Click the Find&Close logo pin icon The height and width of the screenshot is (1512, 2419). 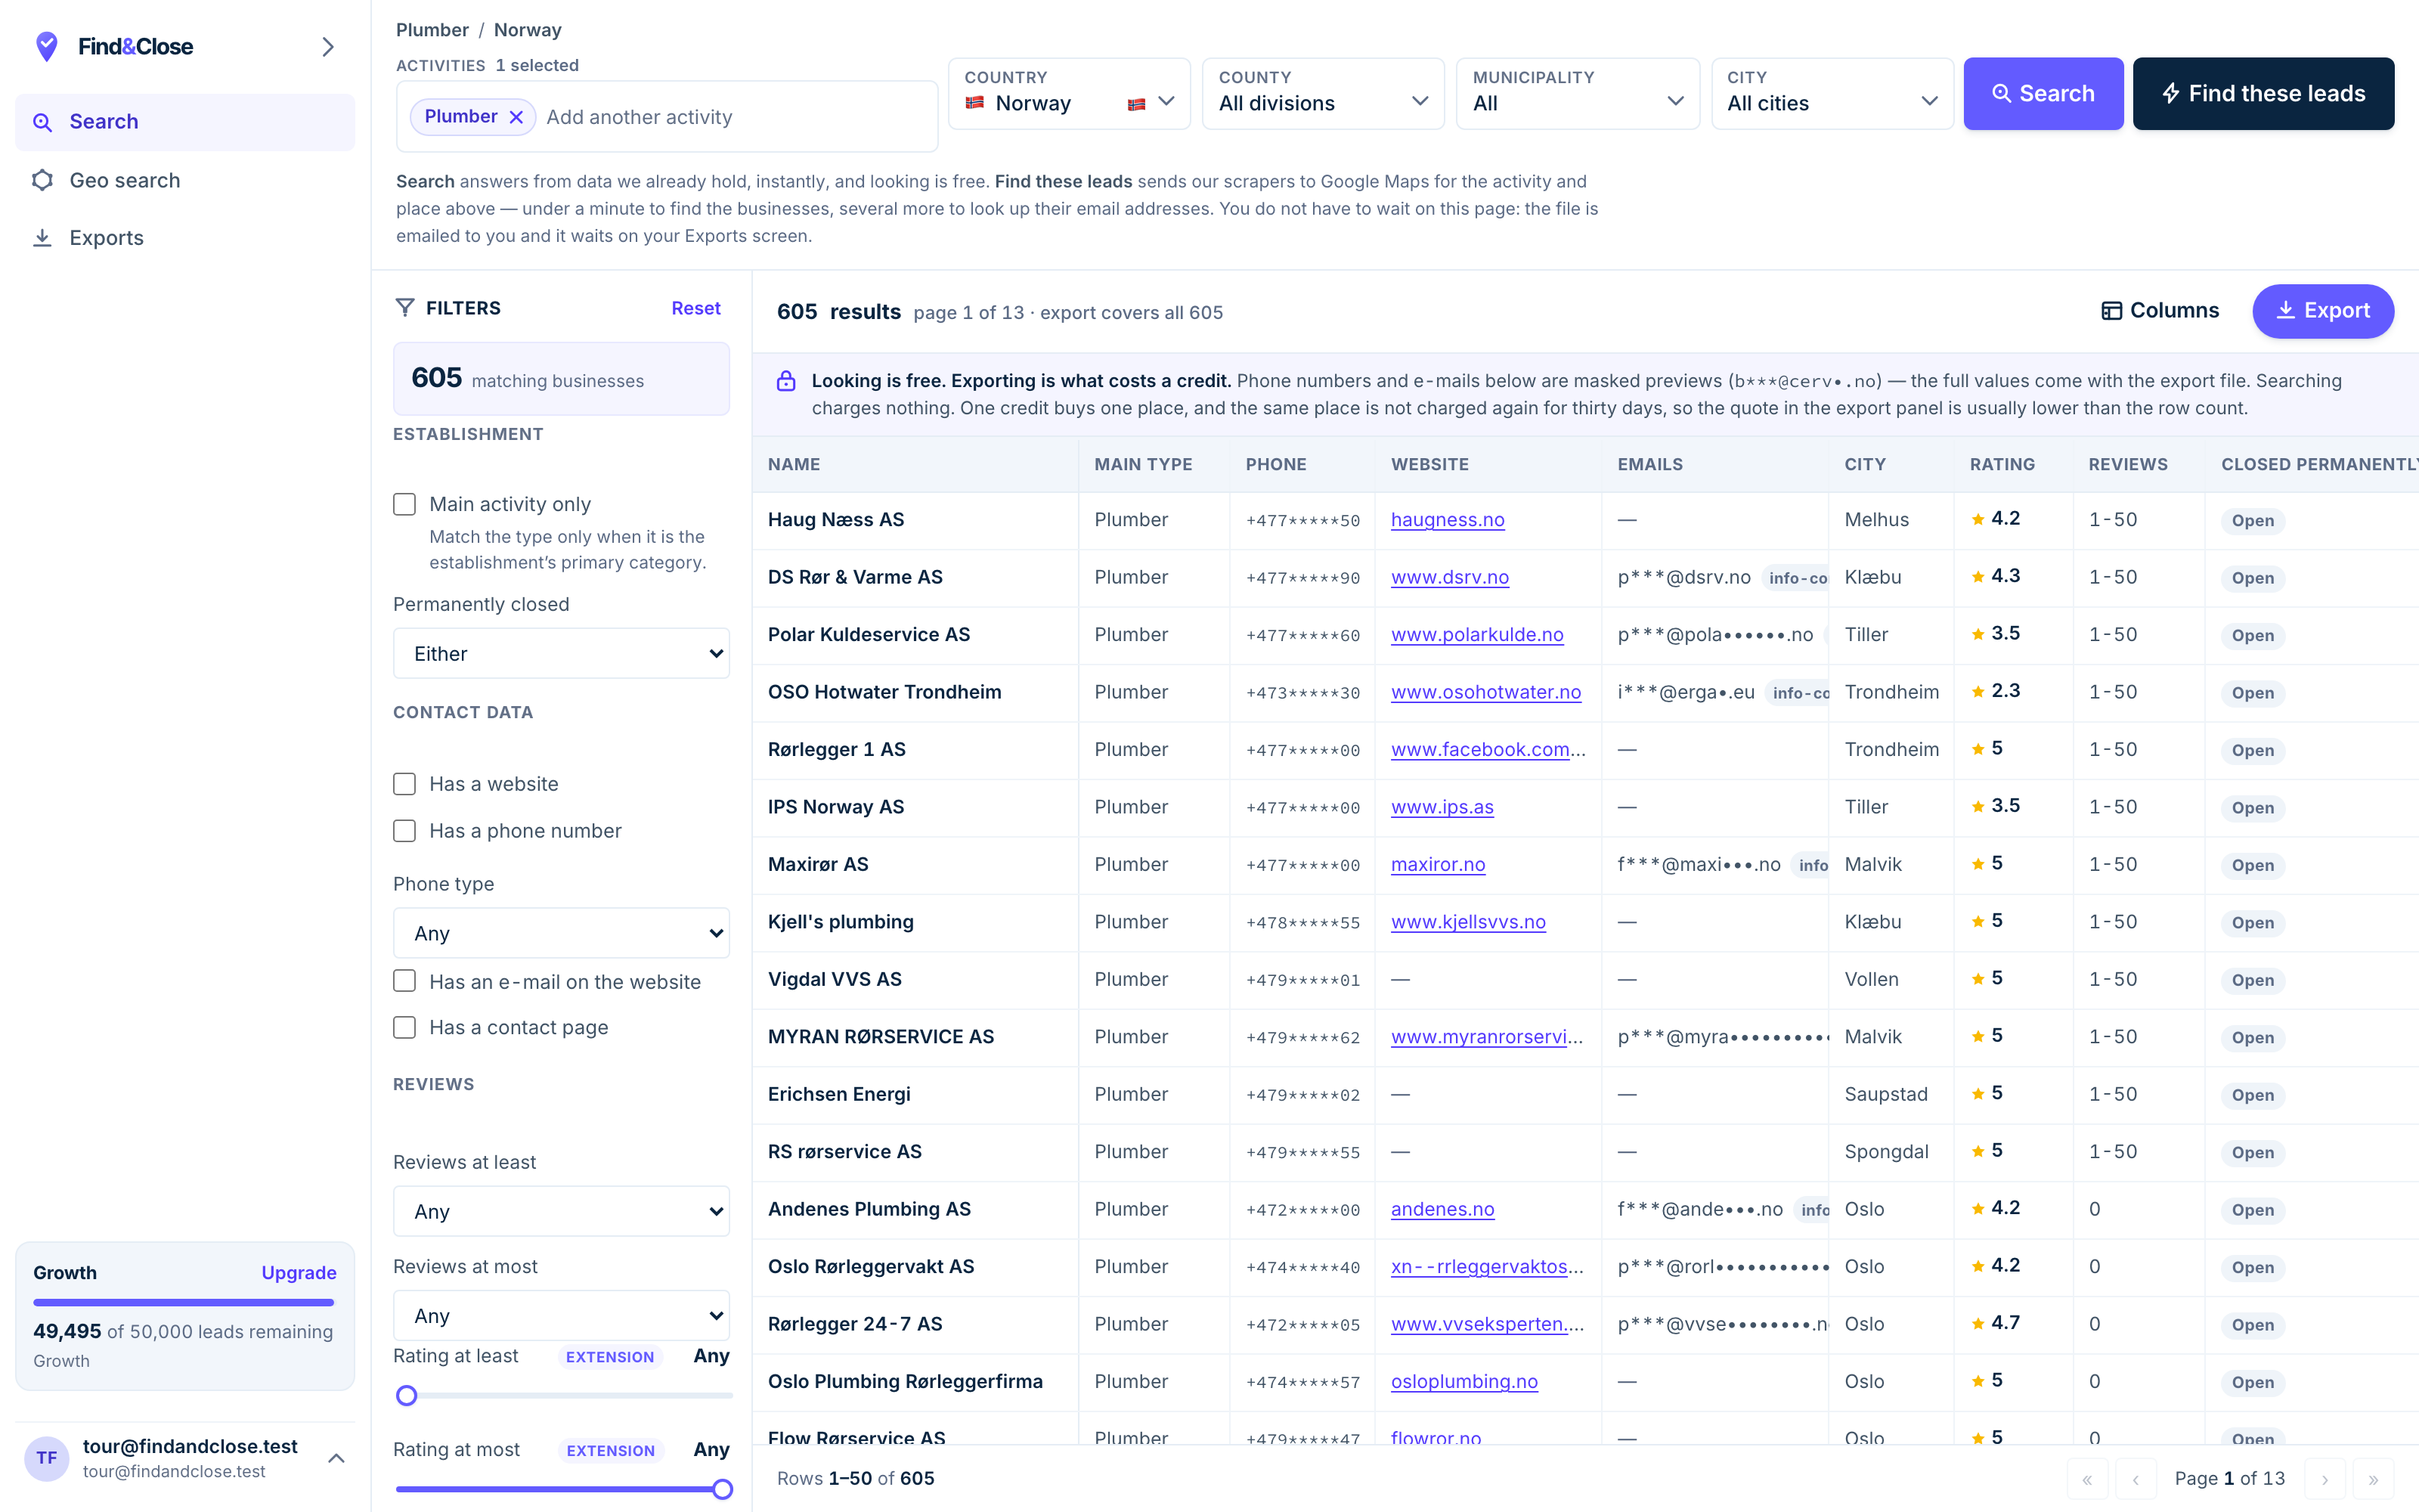46,46
